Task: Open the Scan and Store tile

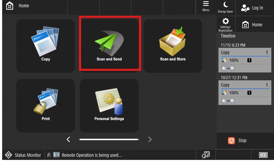Action: tap(173, 46)
